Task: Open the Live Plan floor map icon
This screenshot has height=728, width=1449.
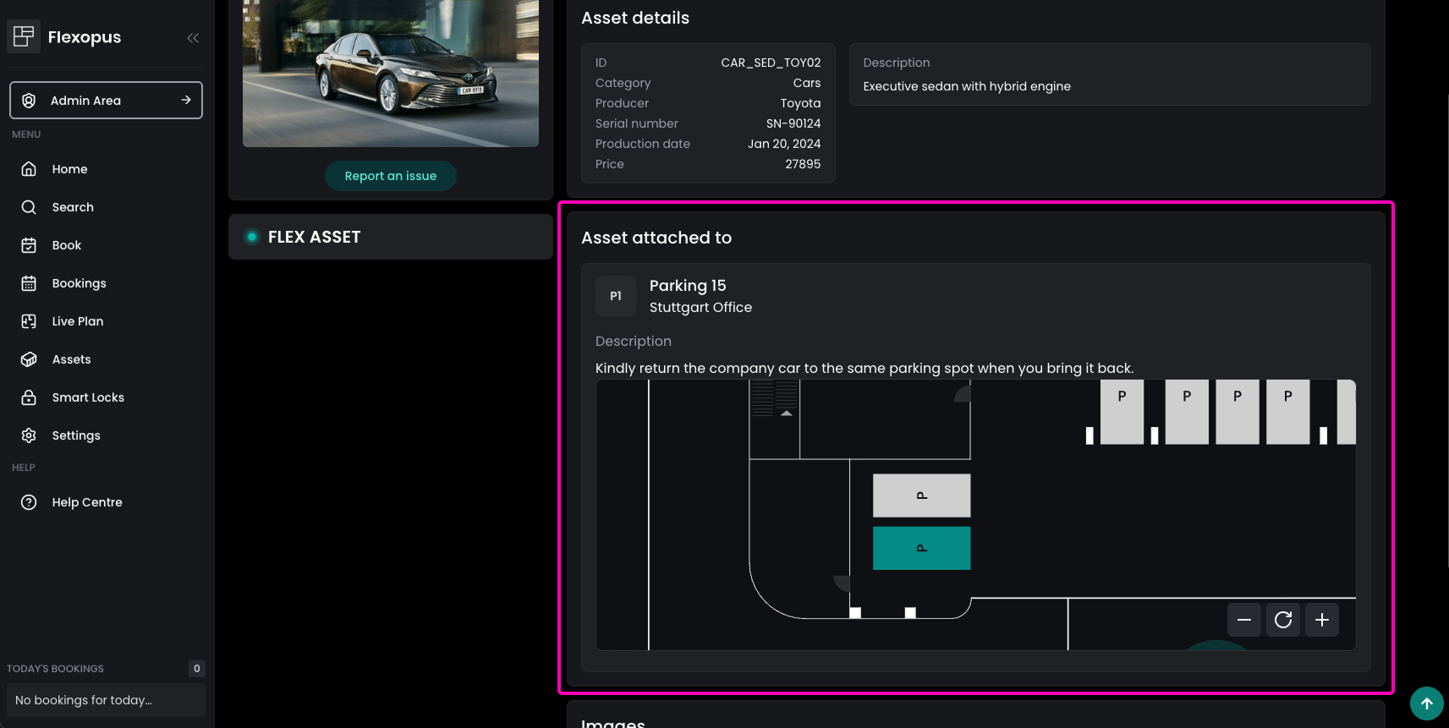Action: (29, 321)
